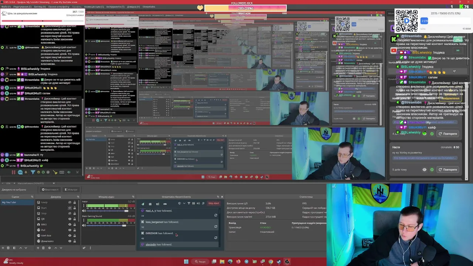Image resolution: width=473 pixels, height=266 pixels.
Task: Open source properties gear icon
Action: [x=50, y=248]
